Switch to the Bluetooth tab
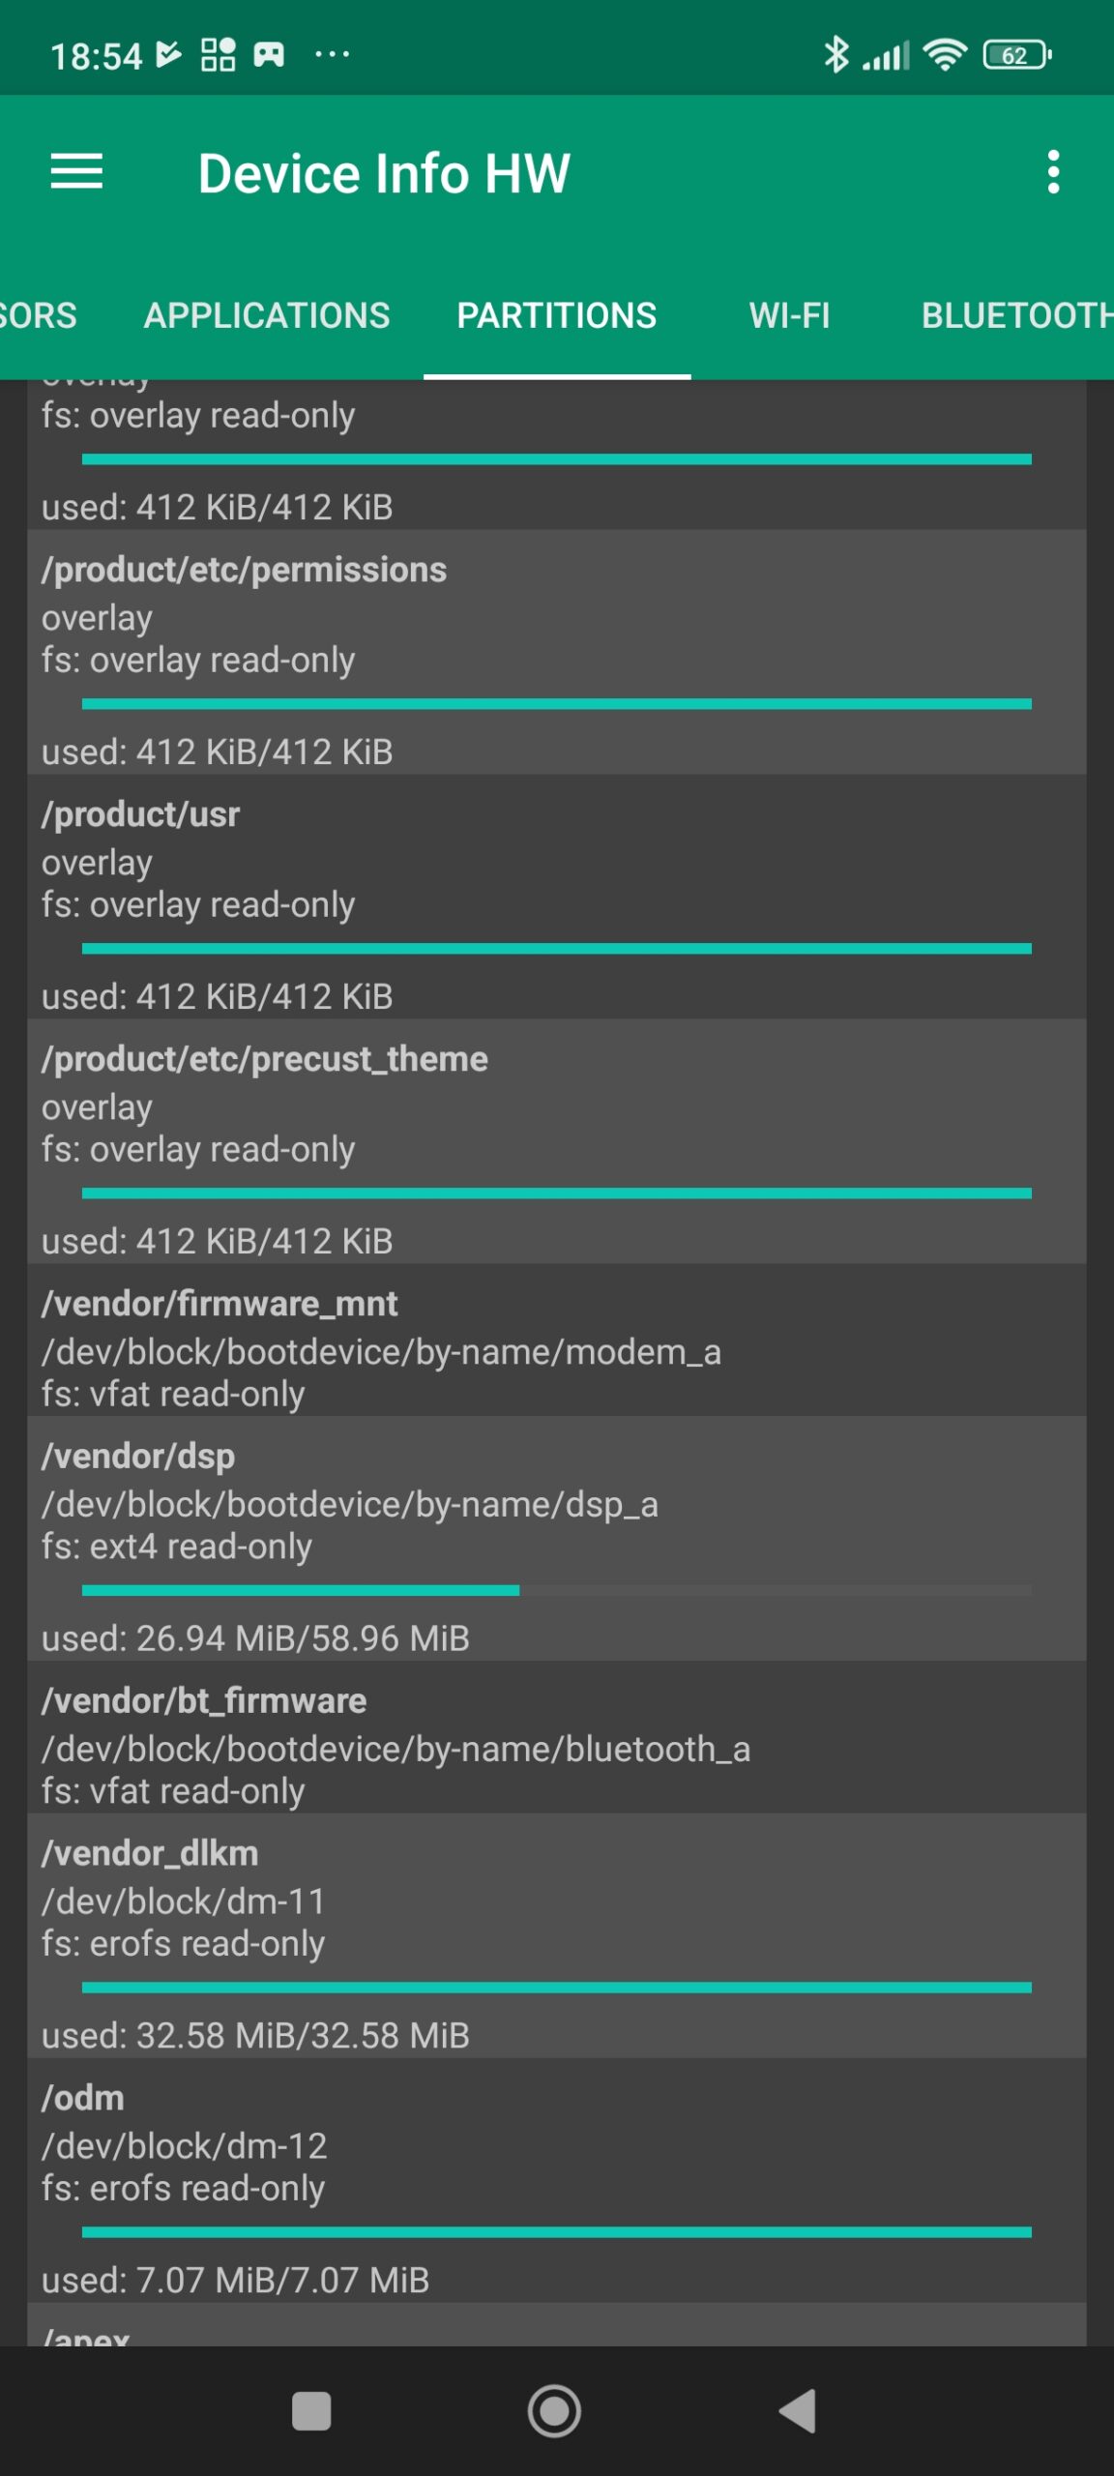The image size is (1114, 2476). (x=1015, y=315)
